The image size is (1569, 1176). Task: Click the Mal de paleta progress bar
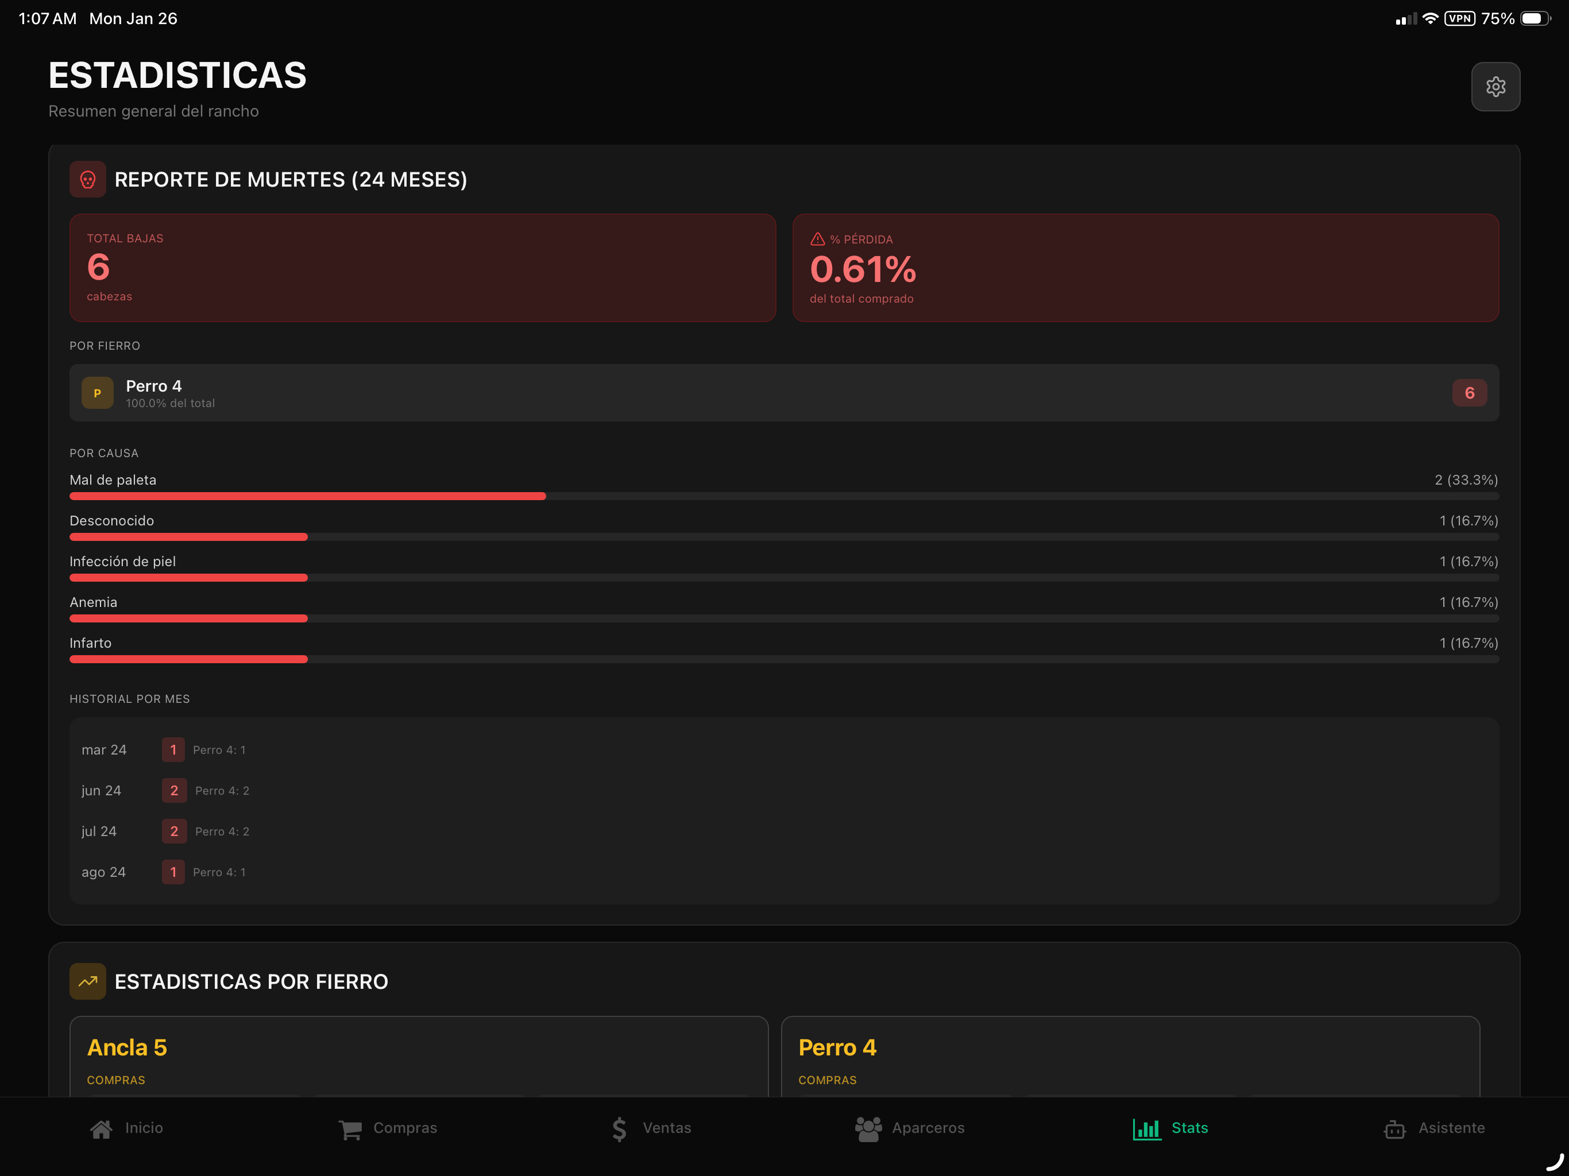[x=784, y=497]
